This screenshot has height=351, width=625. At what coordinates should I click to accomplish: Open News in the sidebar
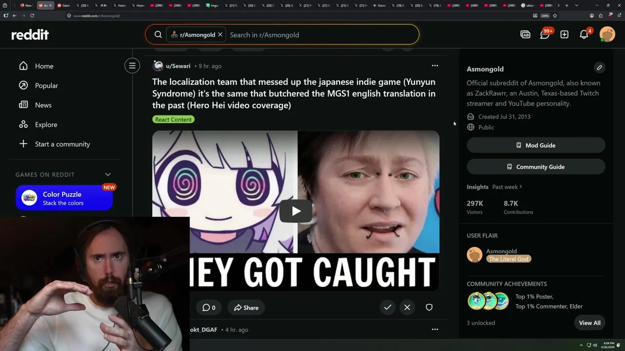[x=43, y=105]
